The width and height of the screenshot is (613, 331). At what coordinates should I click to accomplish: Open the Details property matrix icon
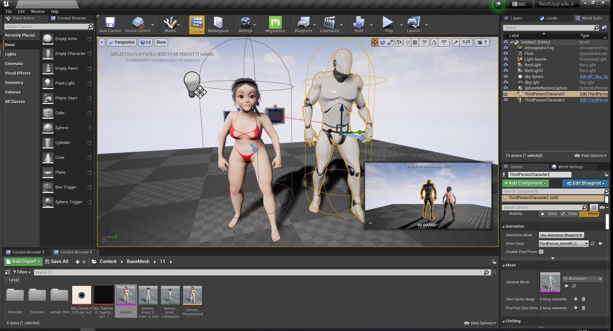(594, 208)
